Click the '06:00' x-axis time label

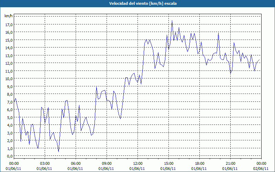pyautogui.click(x=76, y=164)
